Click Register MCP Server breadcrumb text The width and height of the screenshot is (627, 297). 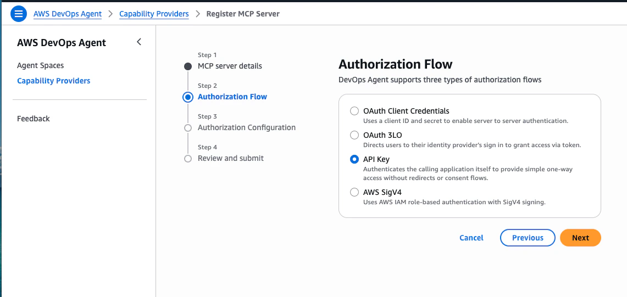(243, 14)
